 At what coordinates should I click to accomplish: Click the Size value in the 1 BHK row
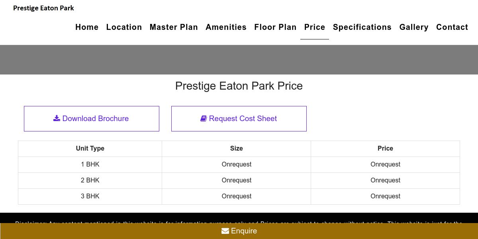point(236,165)
